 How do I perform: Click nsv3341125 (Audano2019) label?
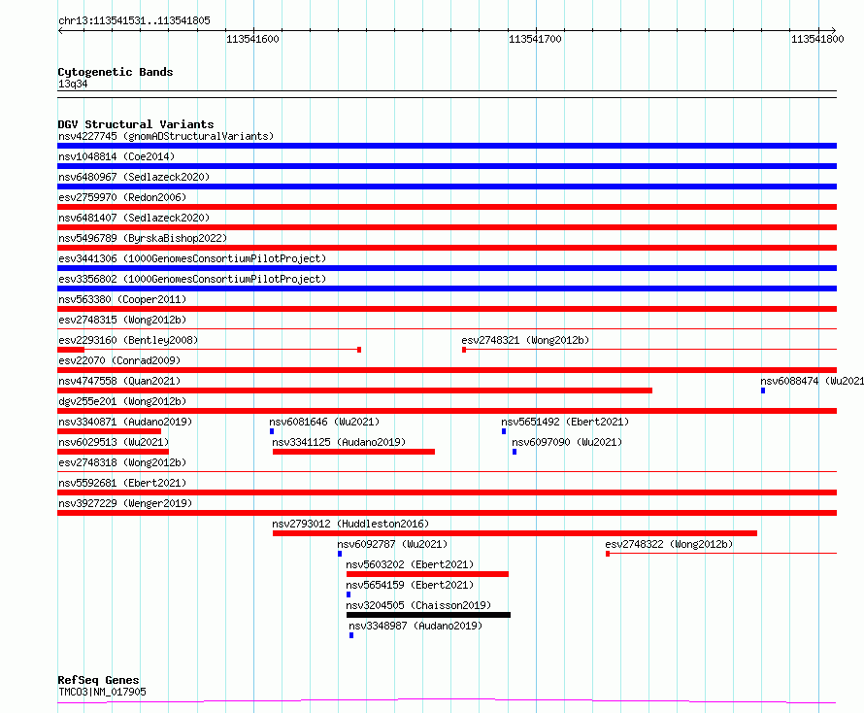pos(339,442)
